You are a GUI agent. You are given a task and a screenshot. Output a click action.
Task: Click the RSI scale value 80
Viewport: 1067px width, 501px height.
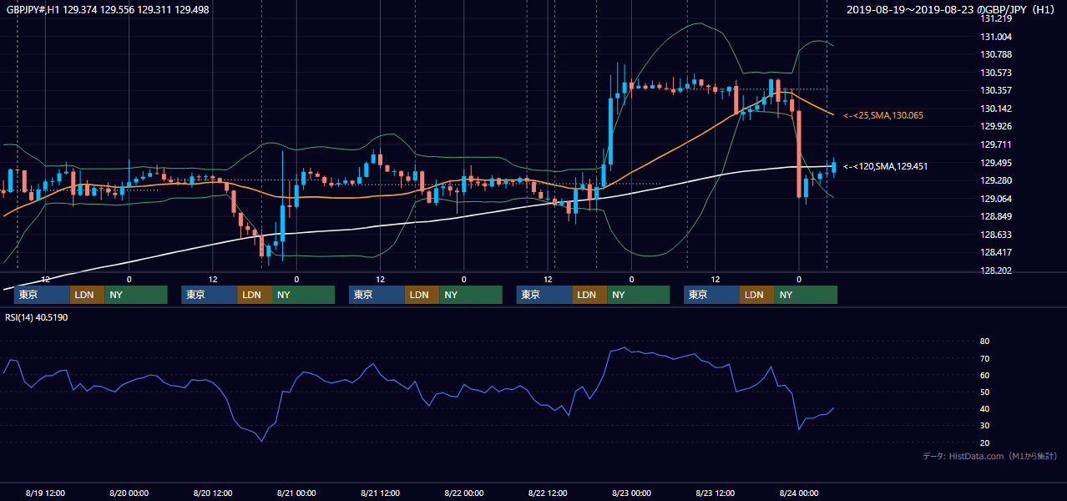(984, 342)
